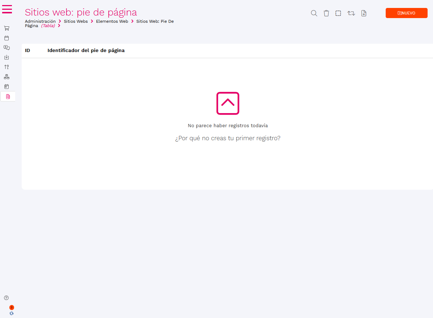
Task: Sort by the ID column header
Action: point(27,51)
